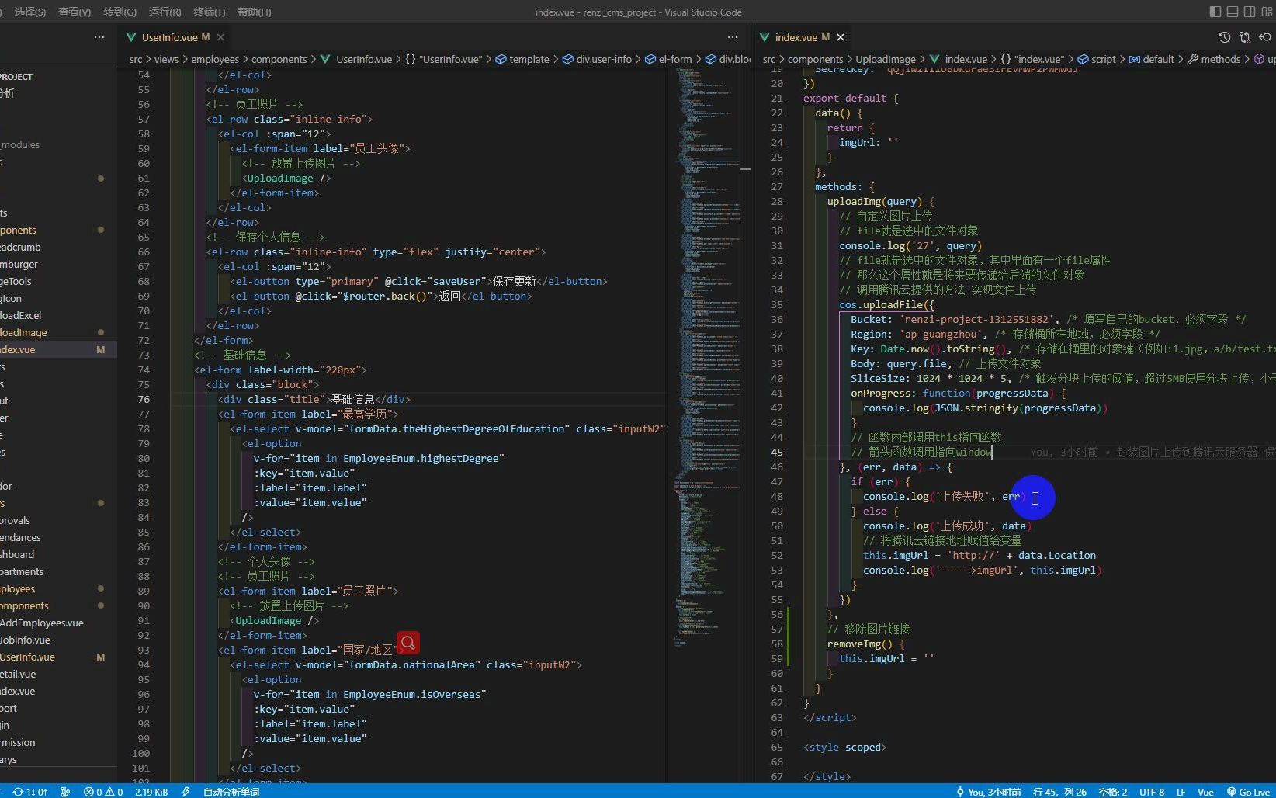Click the go-back revision icon in editor toolbar

click(1265, 37)
